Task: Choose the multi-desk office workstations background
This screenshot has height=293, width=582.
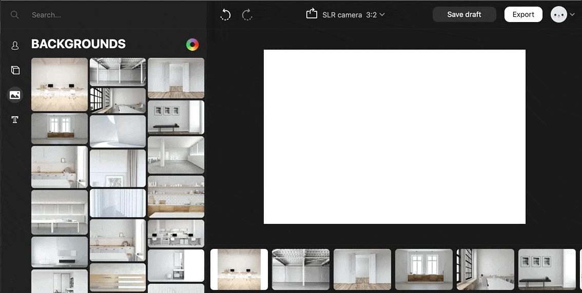Action: [176, 234]
